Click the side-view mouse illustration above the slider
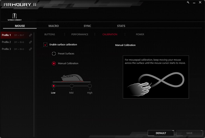This screenshot has width=205, height=138. pos(72,78)
